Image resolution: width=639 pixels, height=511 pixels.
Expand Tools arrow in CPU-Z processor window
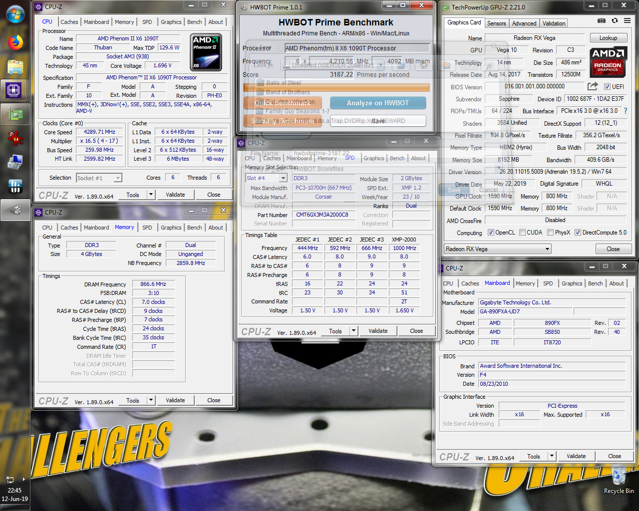pos(151,195)
